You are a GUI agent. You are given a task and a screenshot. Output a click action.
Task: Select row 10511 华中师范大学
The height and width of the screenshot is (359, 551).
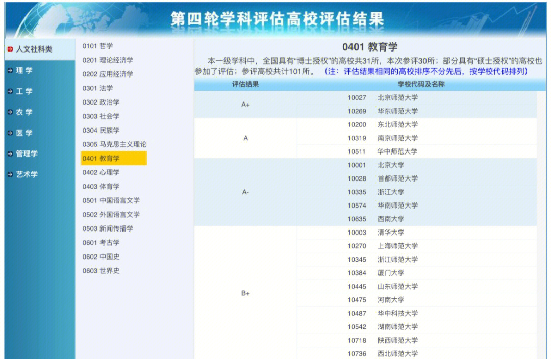point(417,152)
